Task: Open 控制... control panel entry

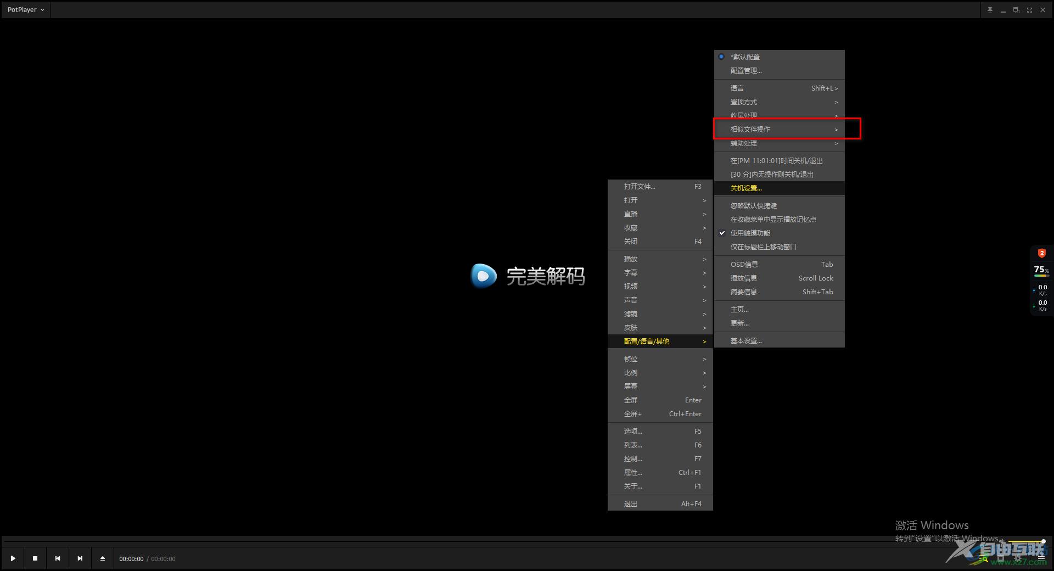Action: [660, 458]
